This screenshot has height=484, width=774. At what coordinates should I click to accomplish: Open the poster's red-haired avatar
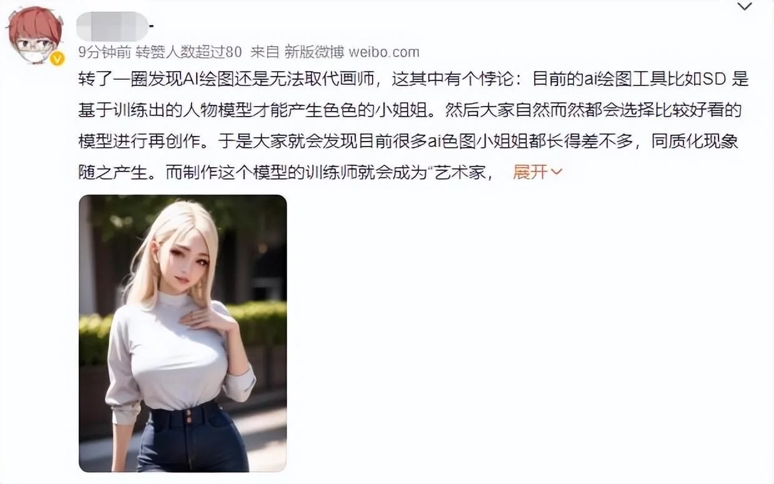pyautogui.click(x=35, y=35)
